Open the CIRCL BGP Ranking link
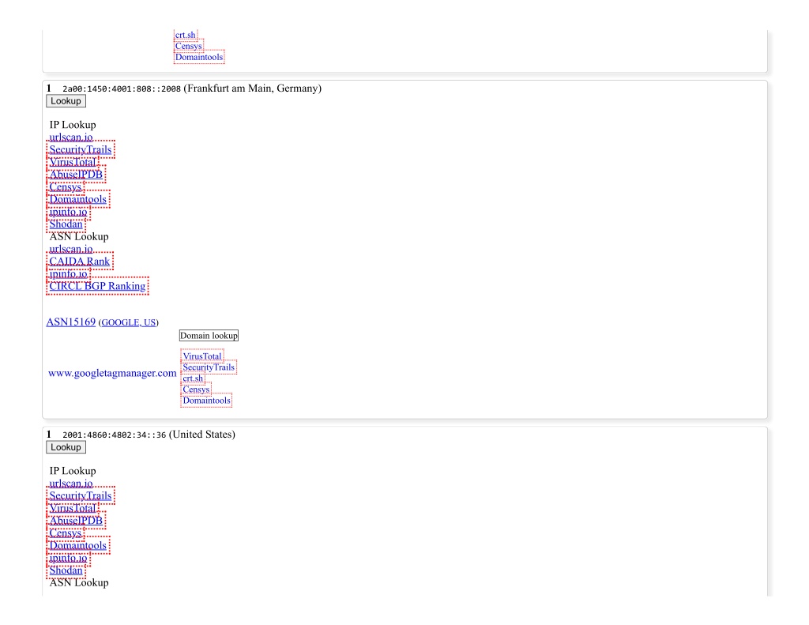The height and width of the screenshot is (625, 809). [x=97, y=286]
